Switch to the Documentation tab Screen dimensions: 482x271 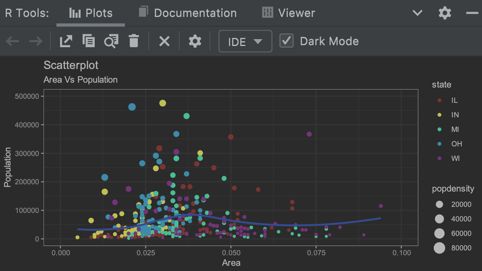coord(188,13)
